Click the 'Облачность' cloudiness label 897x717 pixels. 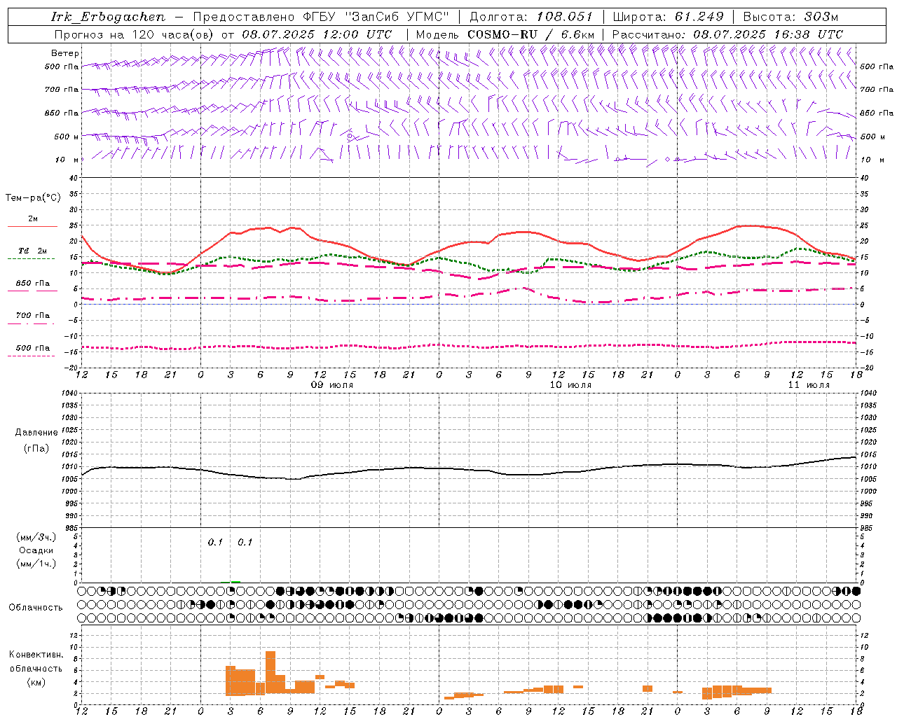[36, 608]
